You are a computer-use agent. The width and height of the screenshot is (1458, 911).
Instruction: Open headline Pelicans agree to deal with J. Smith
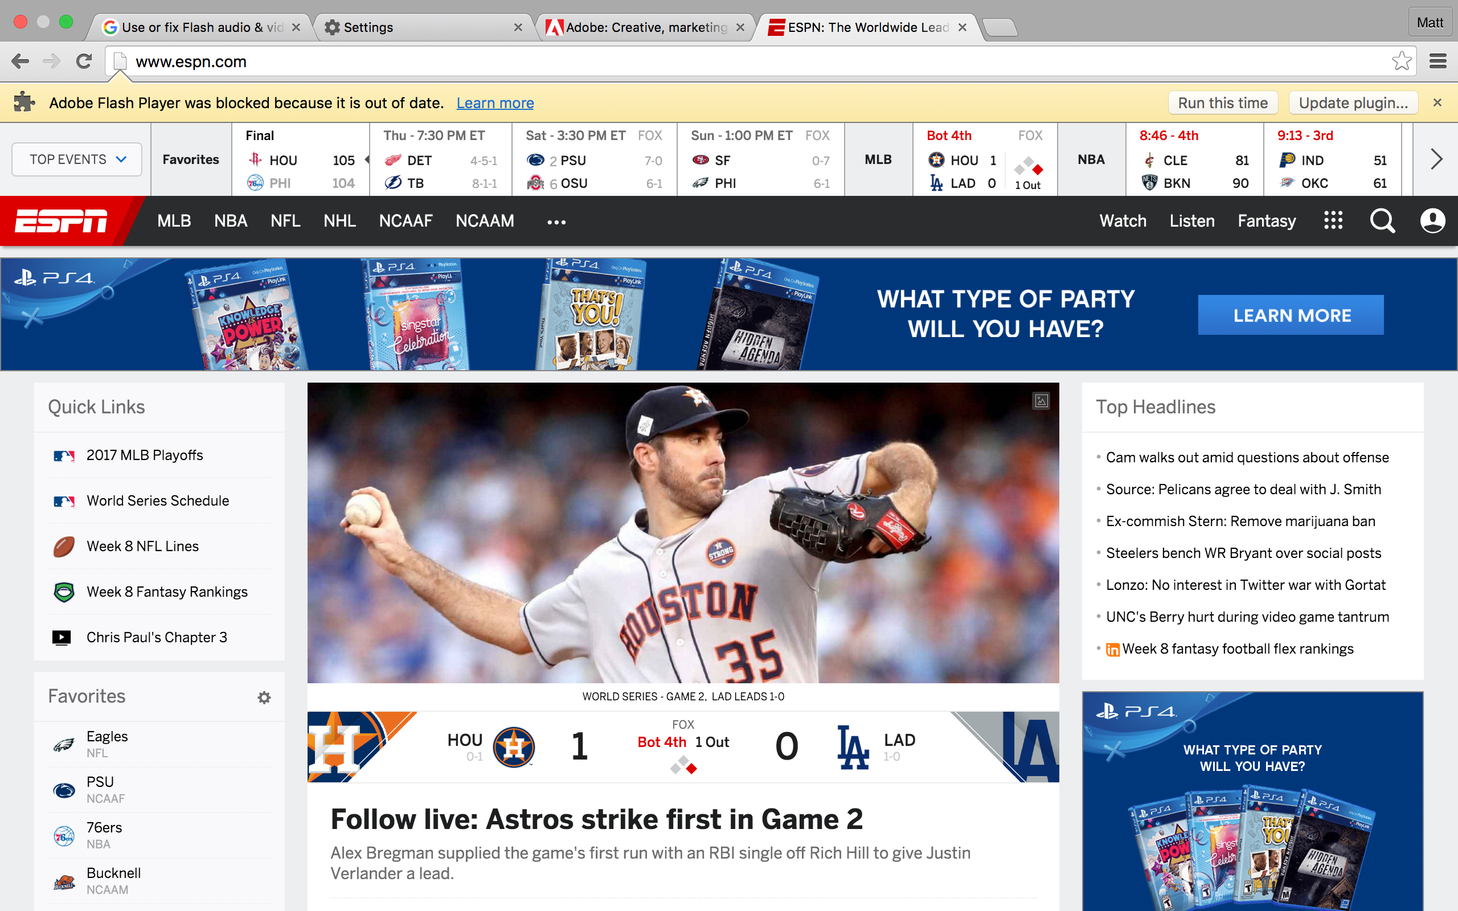coord(1243,489)
